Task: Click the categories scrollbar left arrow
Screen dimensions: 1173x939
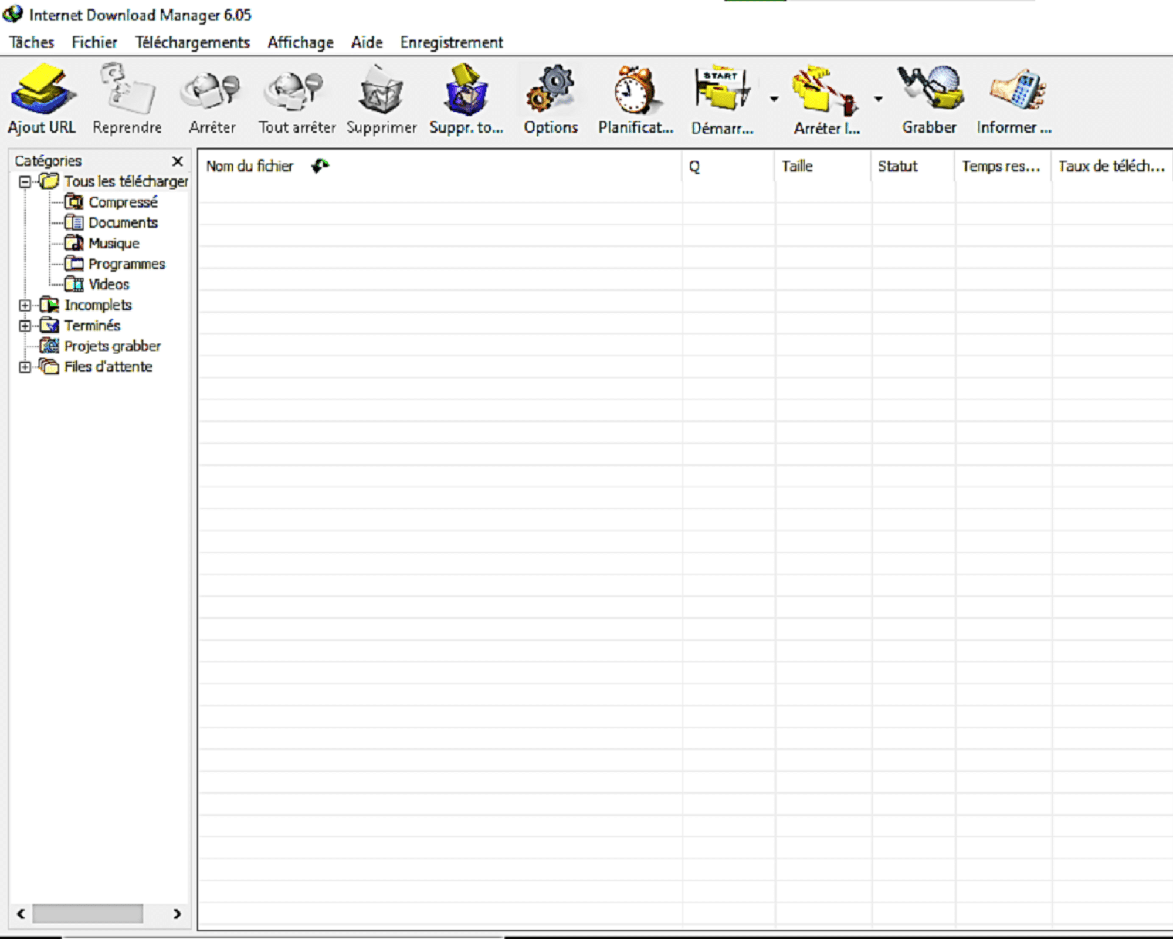Action: pyautogui.click(x=21, y=913)
